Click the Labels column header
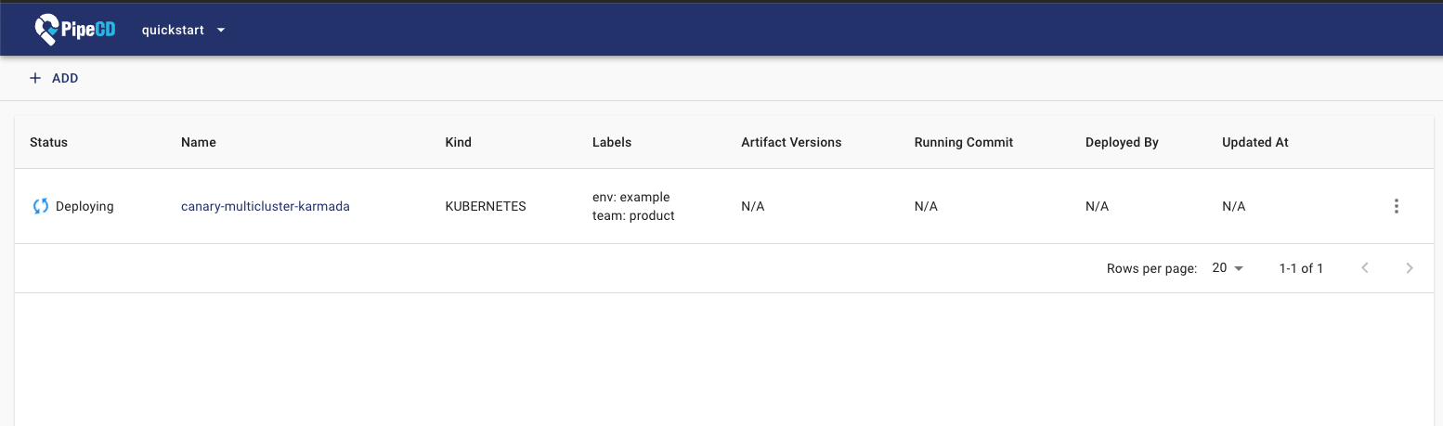This screenshot has height=426, width=1443. pos(612,142)
